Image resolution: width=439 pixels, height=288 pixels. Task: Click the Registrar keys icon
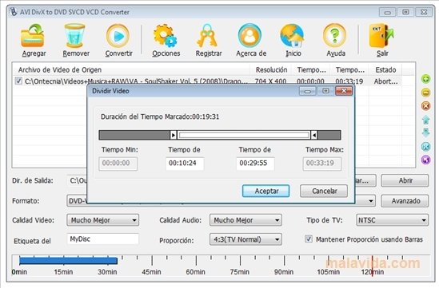pyautogui.click(x=207, y=35)
